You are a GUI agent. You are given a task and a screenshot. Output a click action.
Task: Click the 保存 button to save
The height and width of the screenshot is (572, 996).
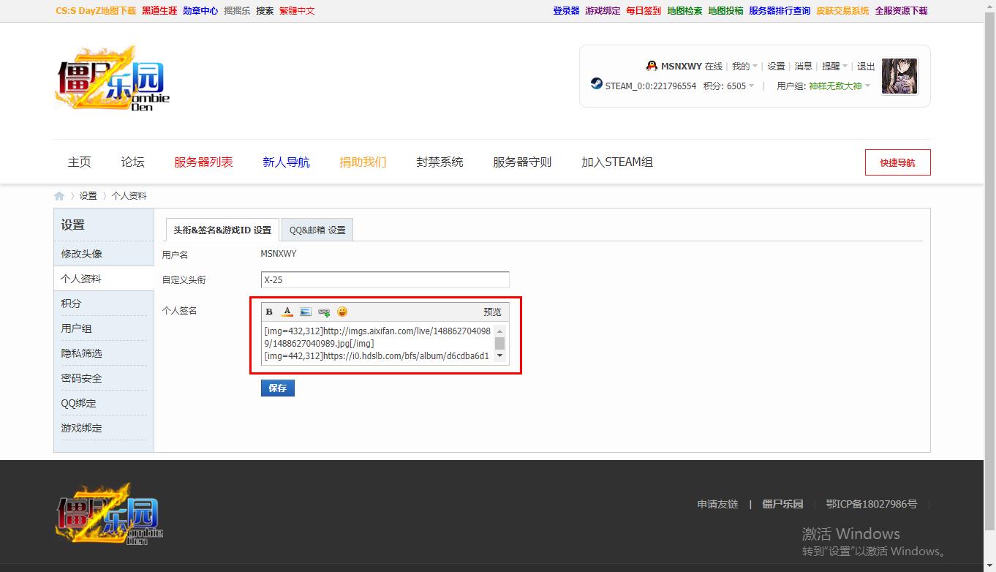[x=277, y=388]
